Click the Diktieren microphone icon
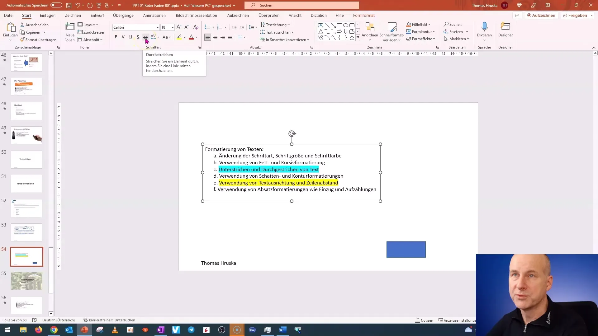 [x=484, y=27]
